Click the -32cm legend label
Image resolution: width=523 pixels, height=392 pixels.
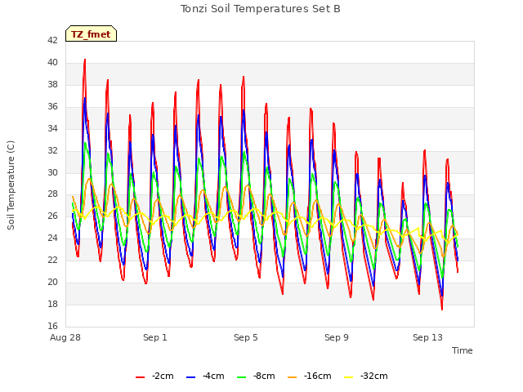coord(374,376)
